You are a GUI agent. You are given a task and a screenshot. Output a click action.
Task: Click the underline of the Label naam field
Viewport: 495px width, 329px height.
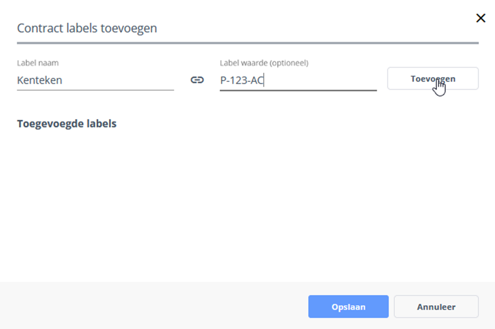[95, 90]
